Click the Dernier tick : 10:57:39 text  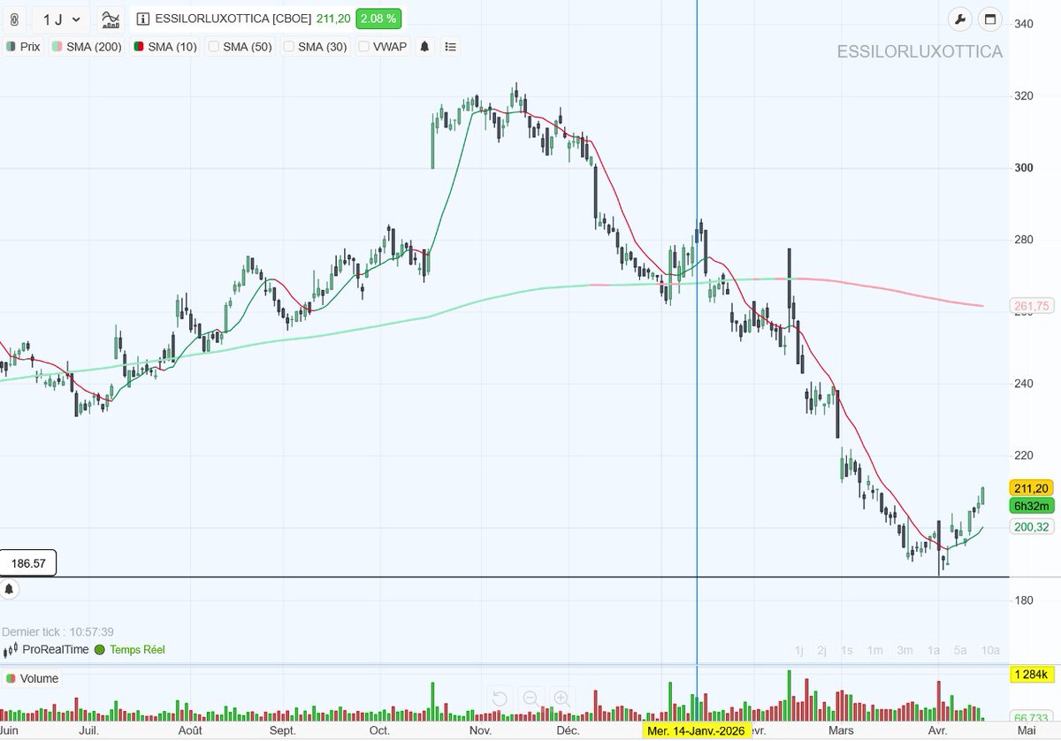coord(57,631)
